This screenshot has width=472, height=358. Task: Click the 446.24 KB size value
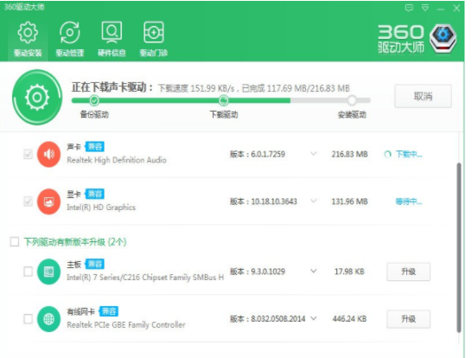pyautogui.click(x=349, y=319)
